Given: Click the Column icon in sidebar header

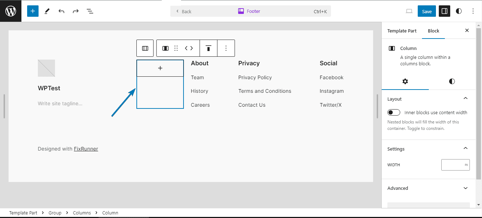Looking at the screenshot, I should tap(392, 48).
